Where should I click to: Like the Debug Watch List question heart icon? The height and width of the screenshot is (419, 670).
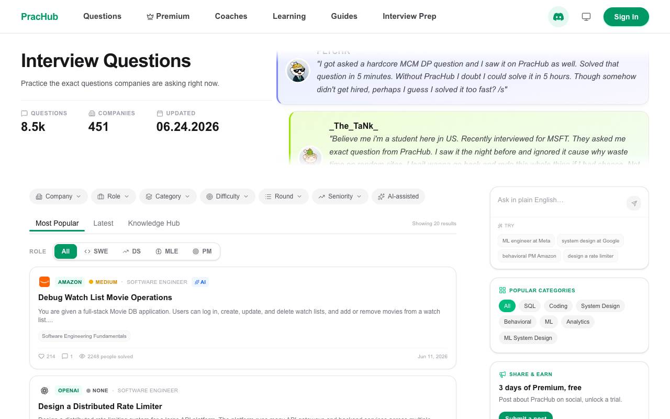point(41,356)
